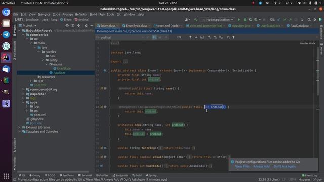Open Problems tool window button
The width and height of the screenshot is (324, 182).
point(66,175)
